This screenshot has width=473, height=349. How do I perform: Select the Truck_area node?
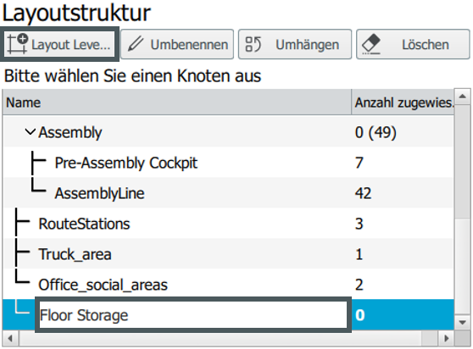75,254
